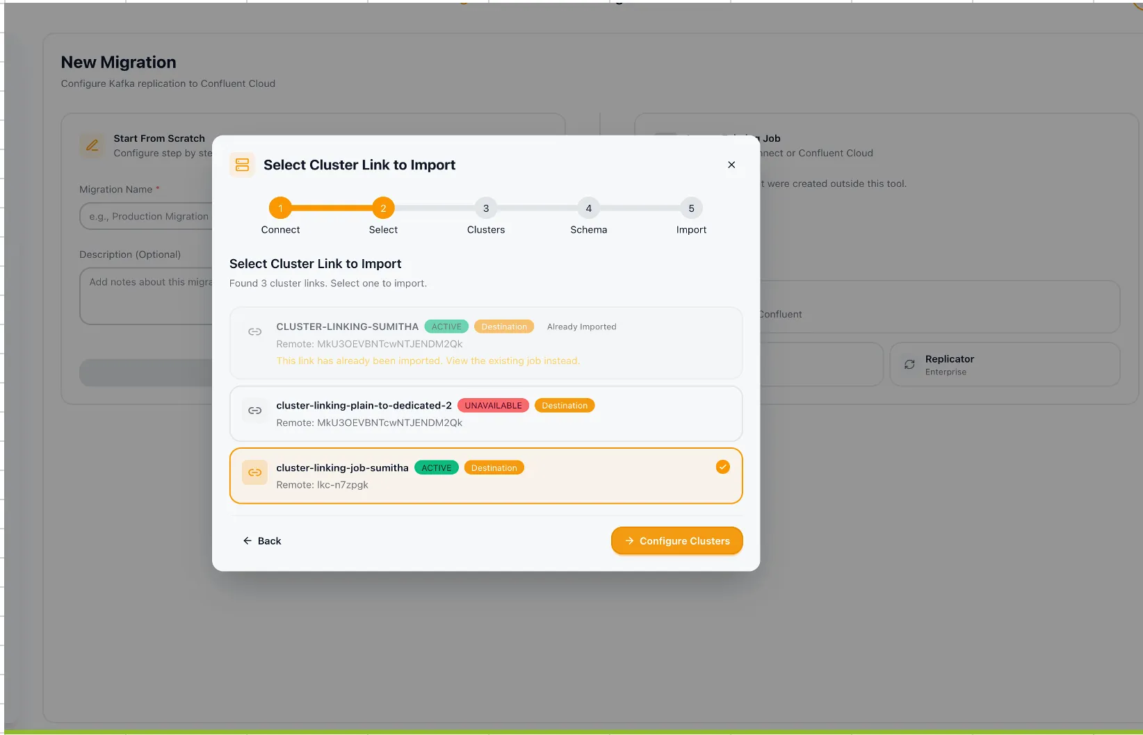
Task: Select the CLUSTER-LINKING-SUMITHA cluster link
Action: point(485,342)
